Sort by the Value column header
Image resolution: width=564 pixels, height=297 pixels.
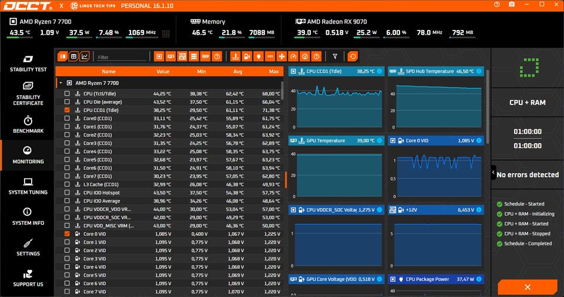(163, 72)
